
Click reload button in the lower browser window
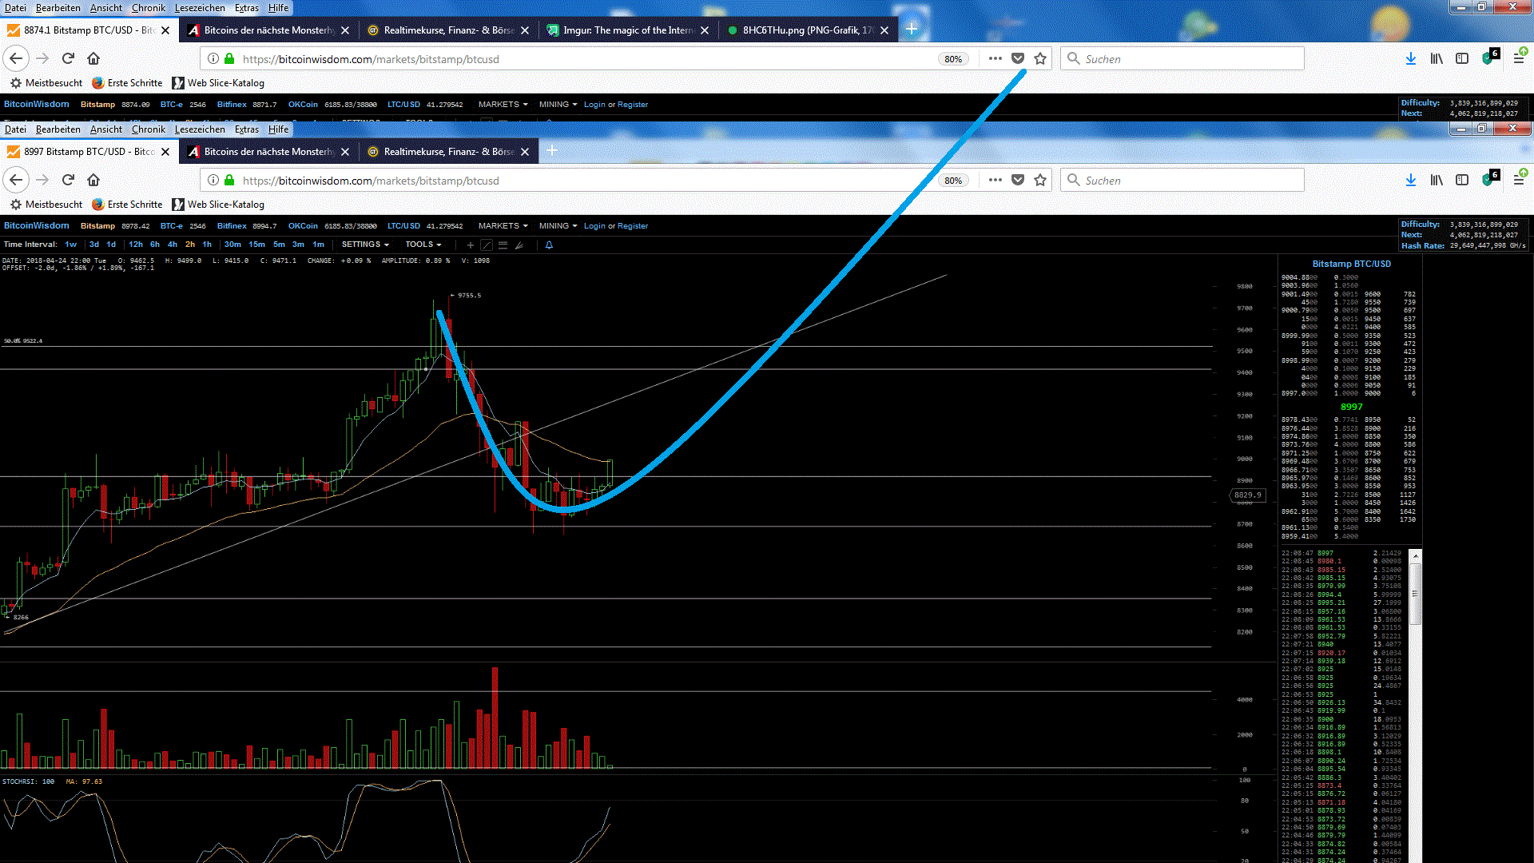tap(68, 180)
